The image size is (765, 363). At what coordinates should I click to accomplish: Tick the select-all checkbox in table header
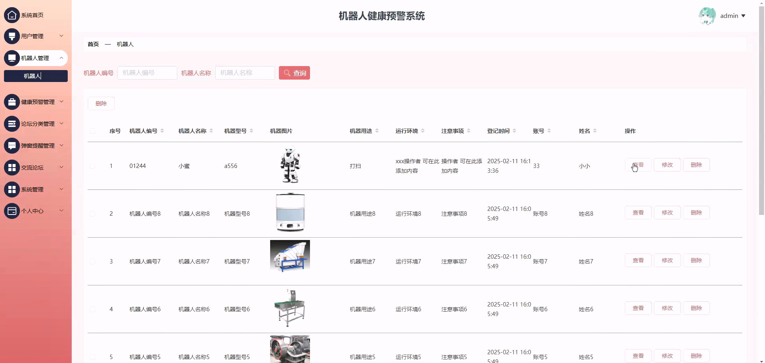click(92, 131)
